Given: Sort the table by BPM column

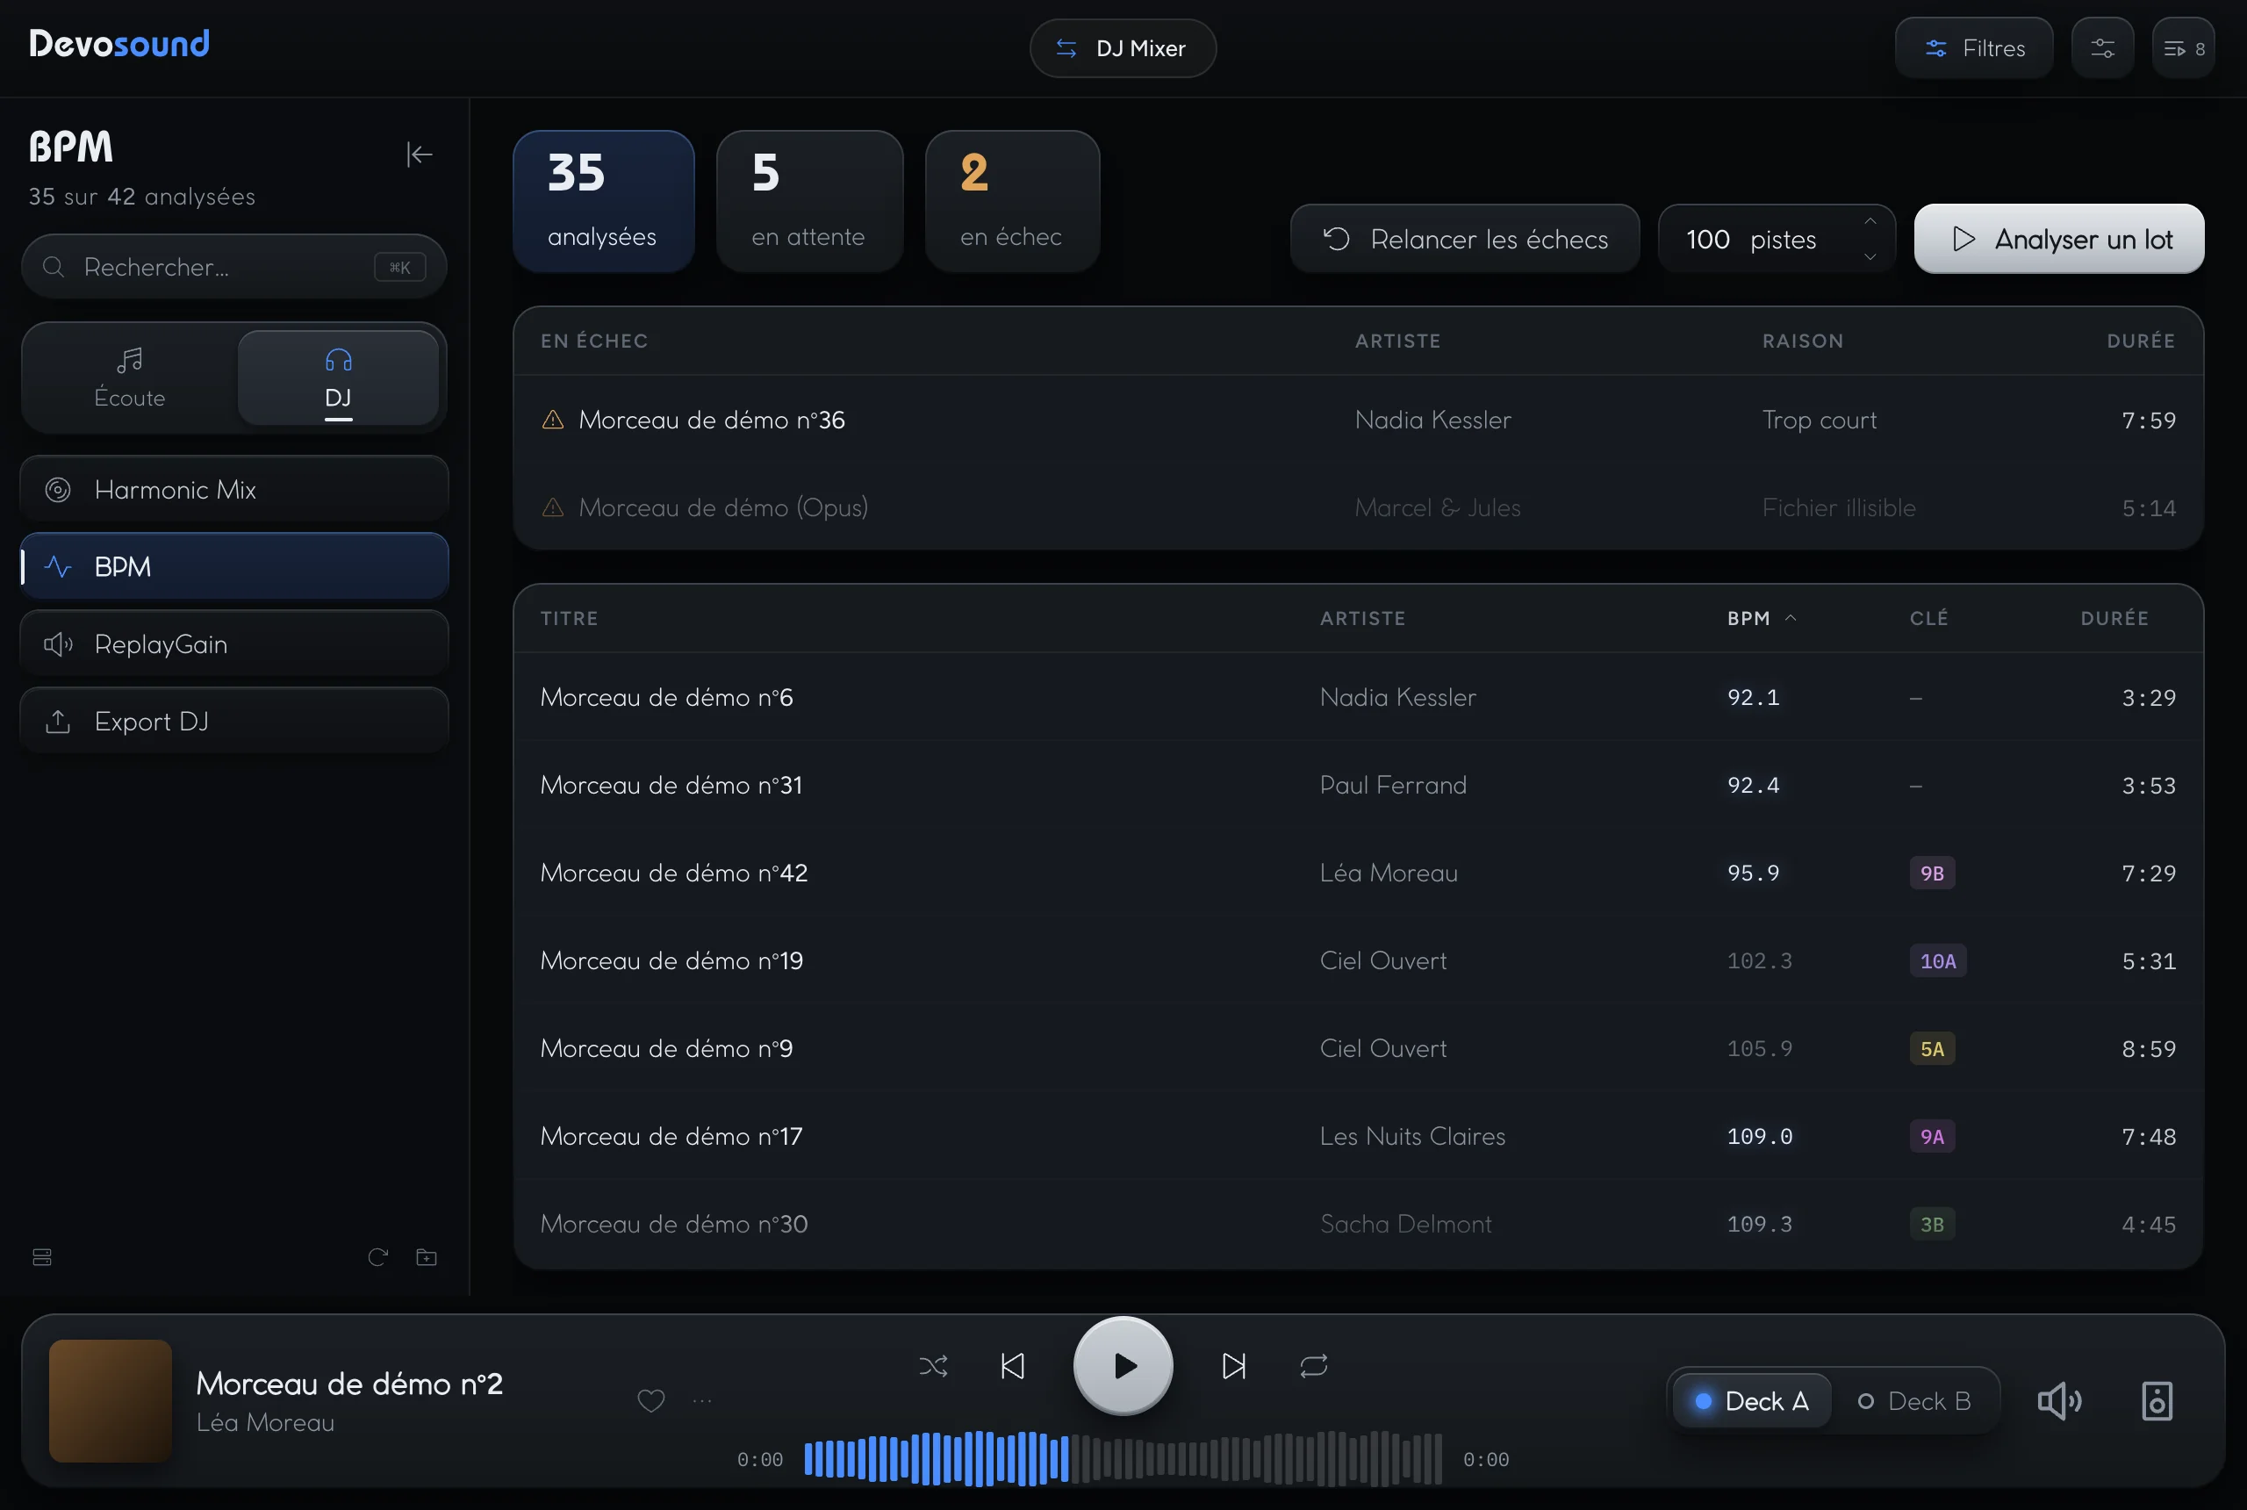Looking at the screenshot, I should tap(1761, 618).
